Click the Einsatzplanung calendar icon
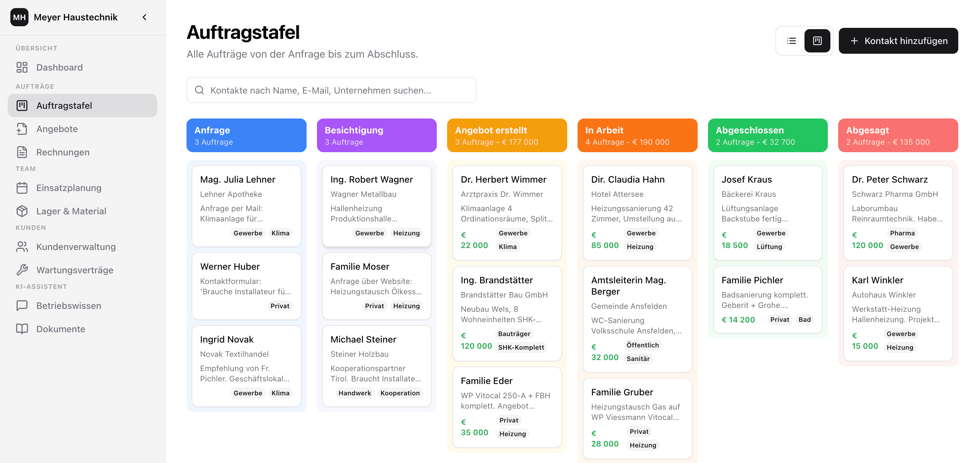The width and height of the screenshot is (979, 463). coord(22,188)
